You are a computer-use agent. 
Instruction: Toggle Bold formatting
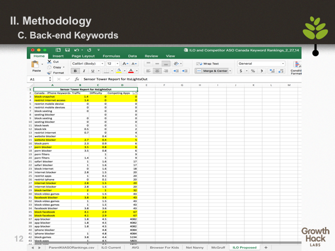coord(75,71)
